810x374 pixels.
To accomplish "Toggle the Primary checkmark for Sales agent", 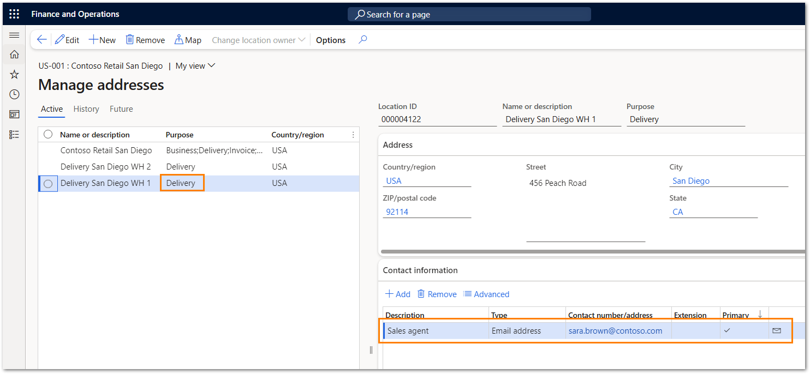I will tap(727, 330).
